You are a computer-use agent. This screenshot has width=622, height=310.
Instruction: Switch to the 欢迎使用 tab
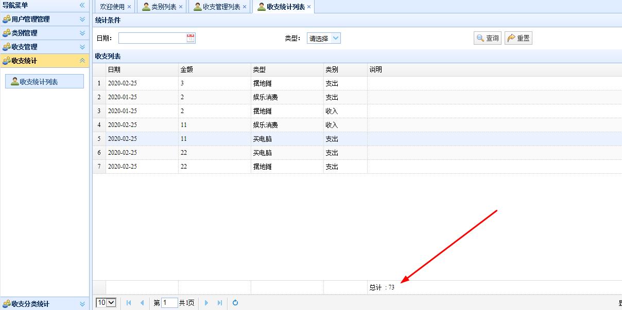(x=111, y=7)
